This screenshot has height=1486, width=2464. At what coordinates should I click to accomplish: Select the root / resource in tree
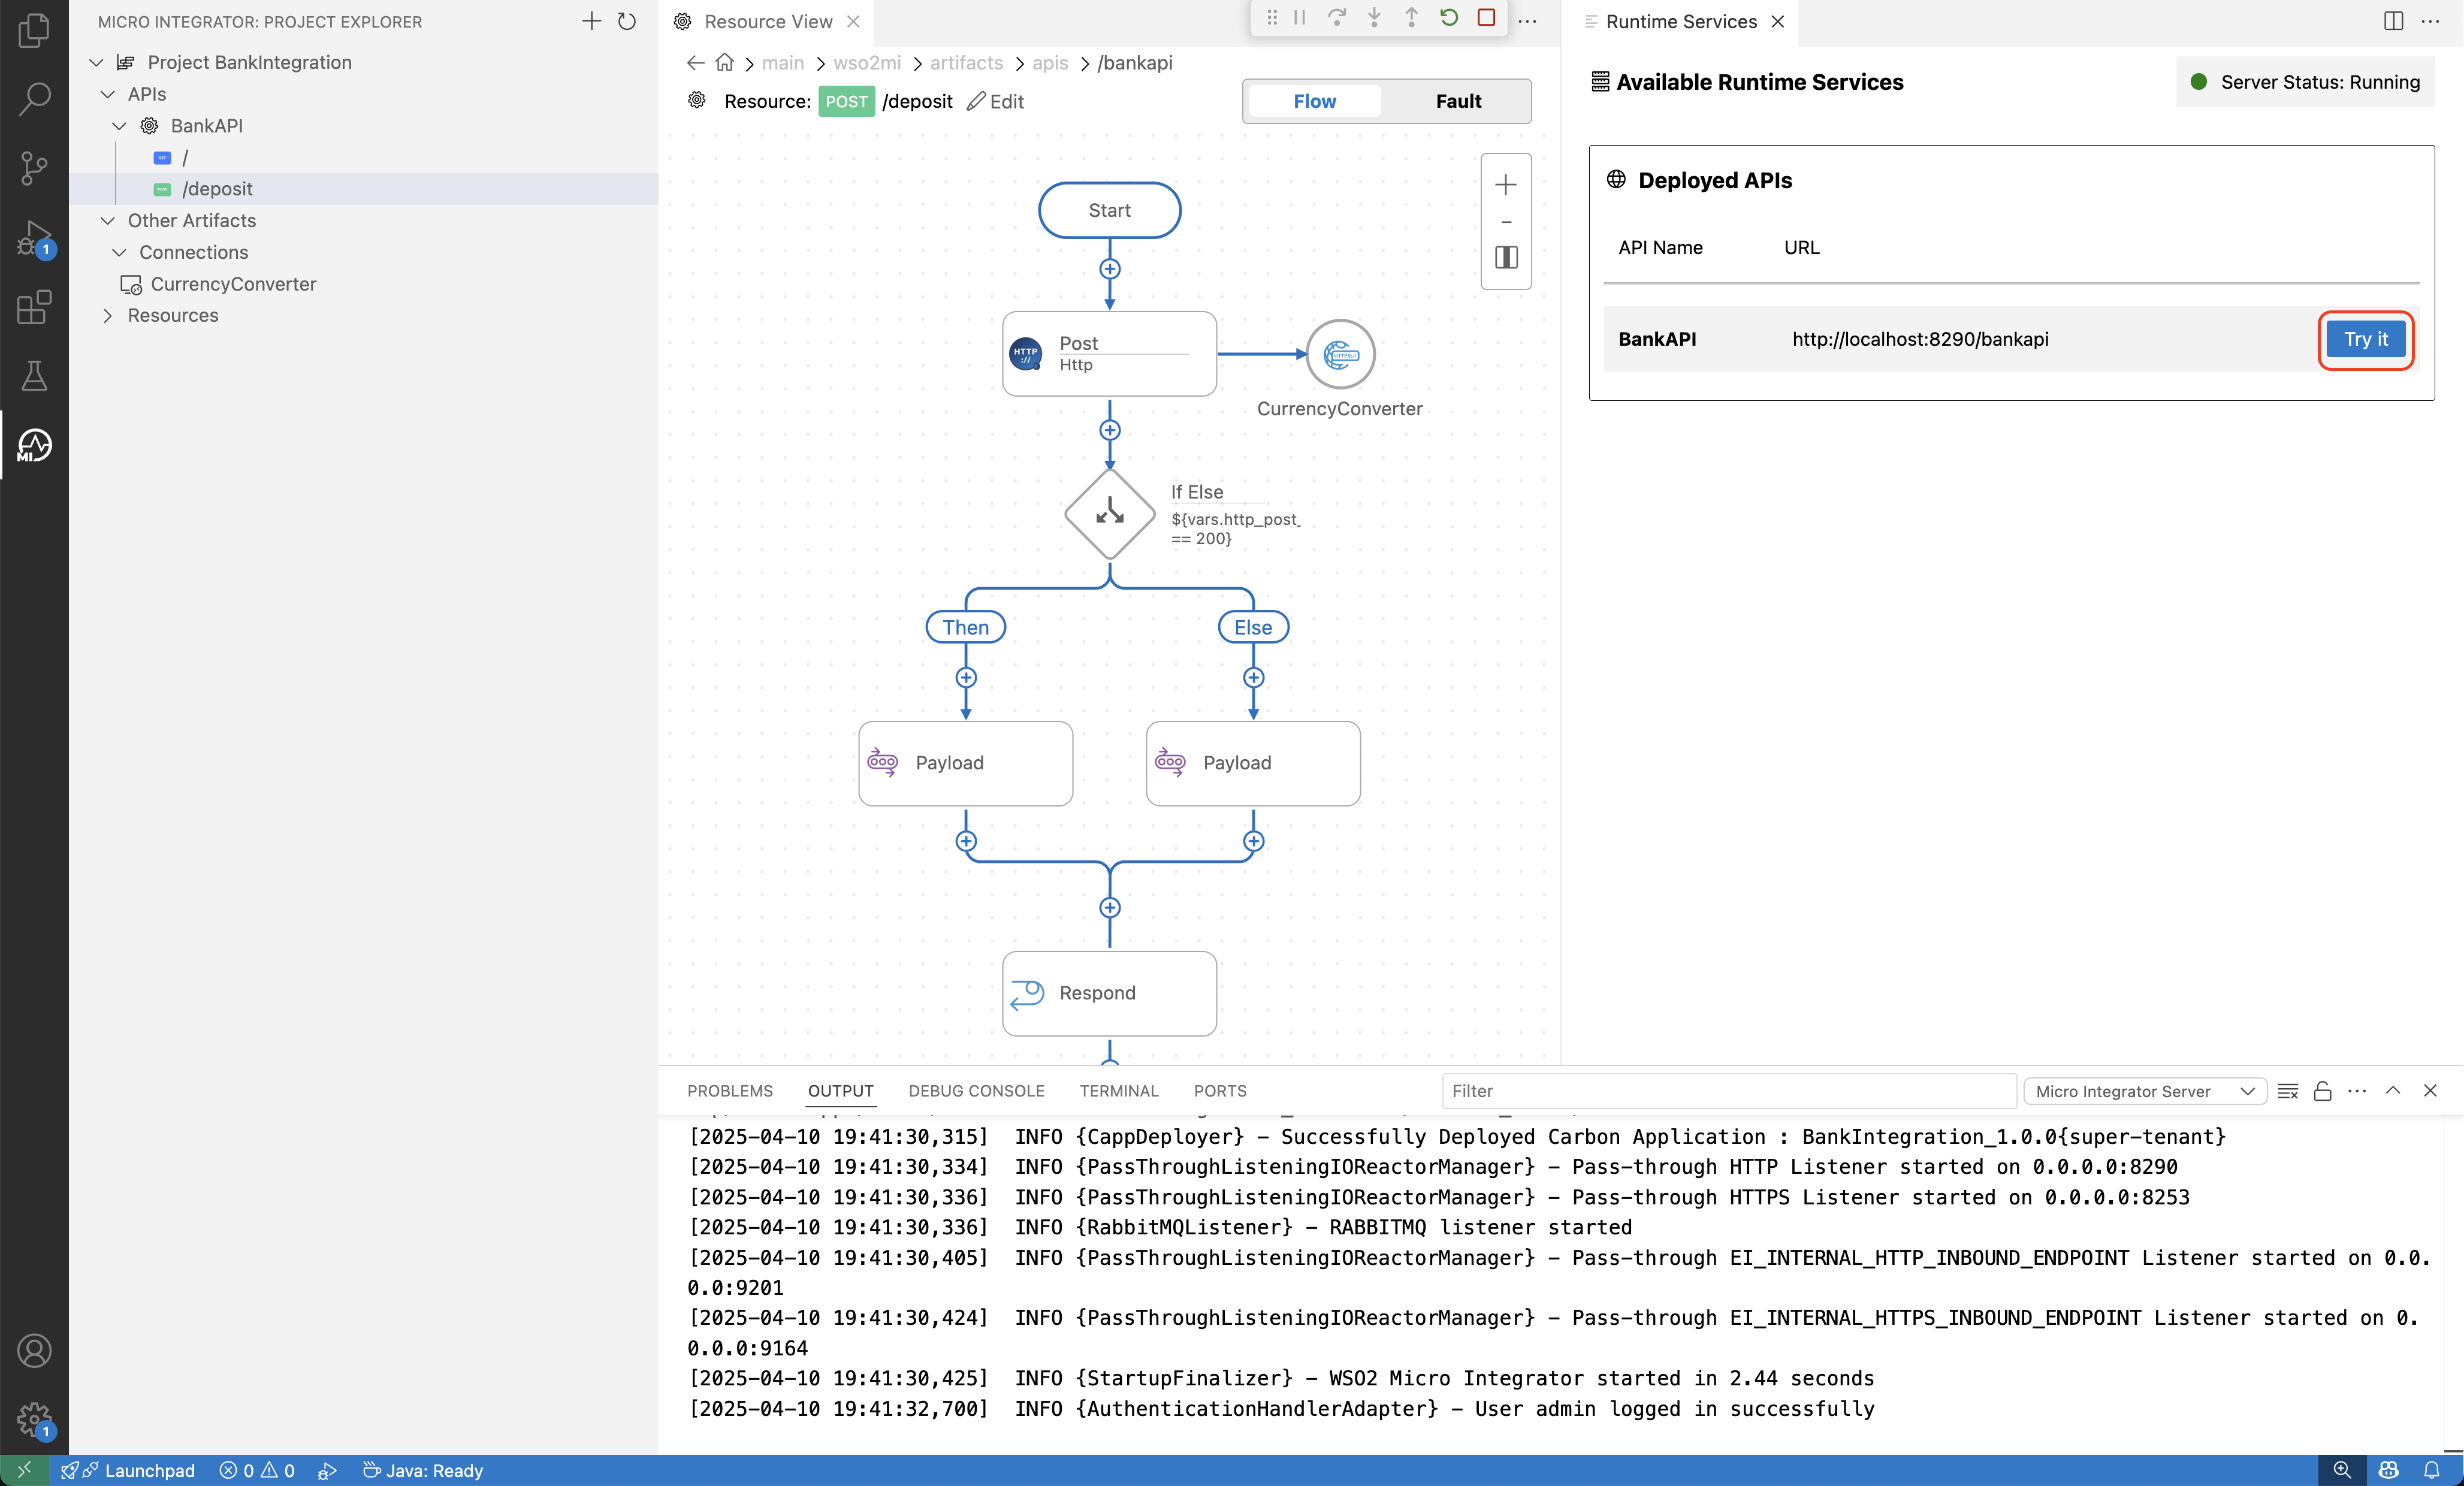click(364, 157)
